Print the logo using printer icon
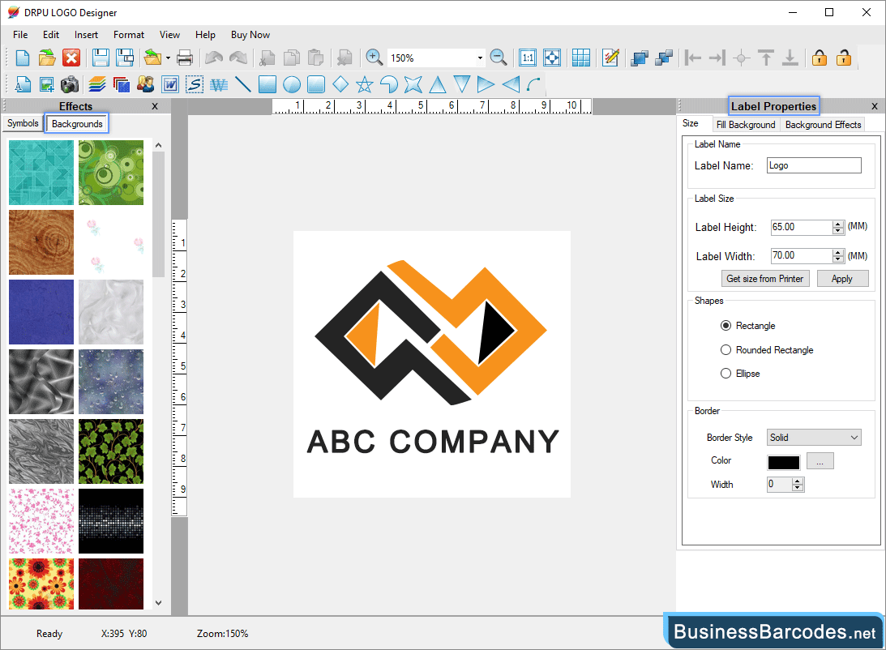Screen dimensions: 886x650 [185, 58]
